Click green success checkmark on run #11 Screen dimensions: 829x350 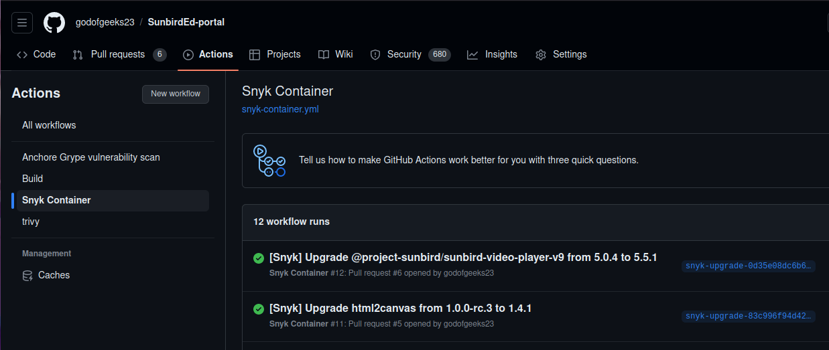(259, 309)
